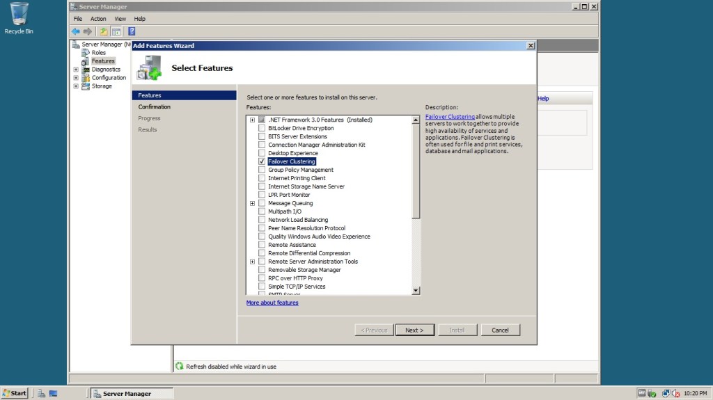713x400 pixels.
Task: Click the Up one level folder icon
Action: 104,31
